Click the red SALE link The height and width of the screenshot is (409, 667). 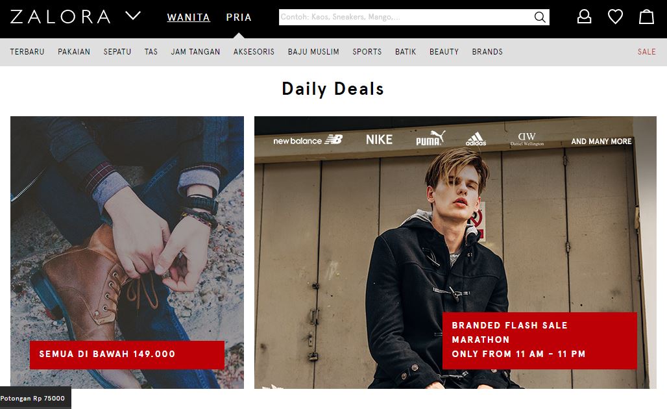[647, 52]
